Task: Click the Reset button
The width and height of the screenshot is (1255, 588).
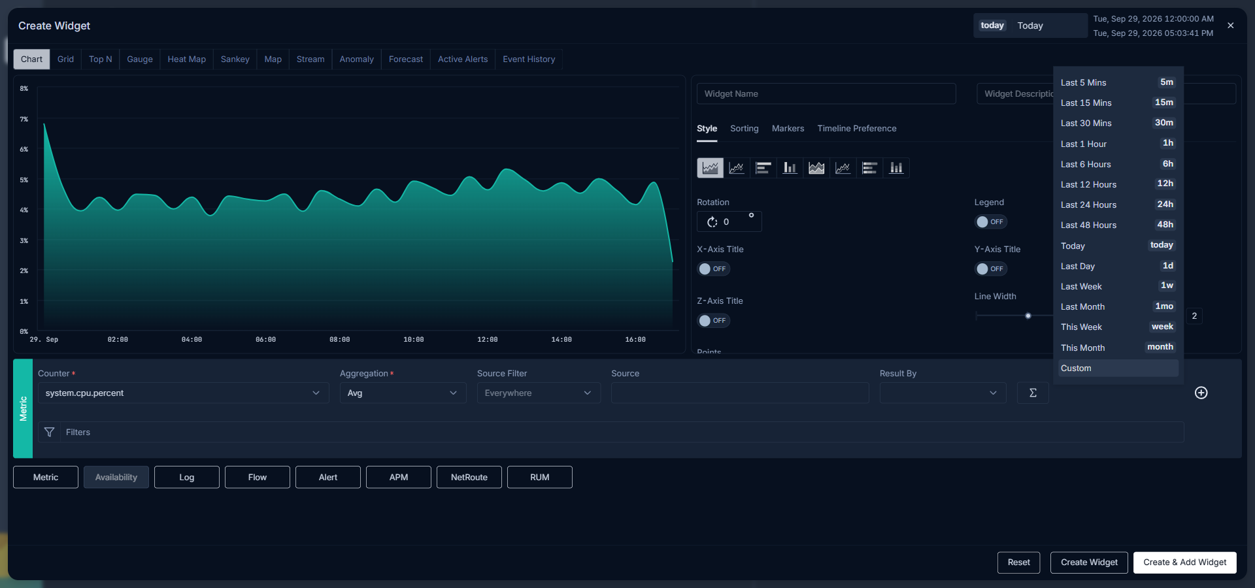Action: pos(1018,563)
